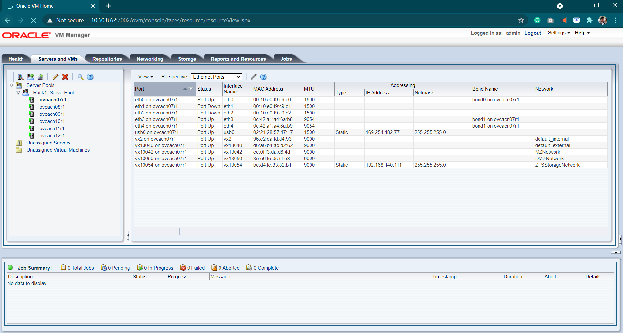Click the server icon beside ovcacn08r1
The image size is (623, 333).
click(x=32, y=107)
